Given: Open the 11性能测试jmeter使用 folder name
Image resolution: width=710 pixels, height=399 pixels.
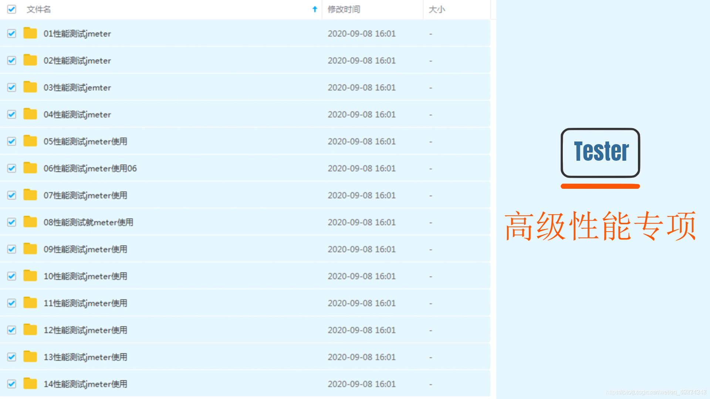Looking at the screenshot, I should click(x=85, y=303).
